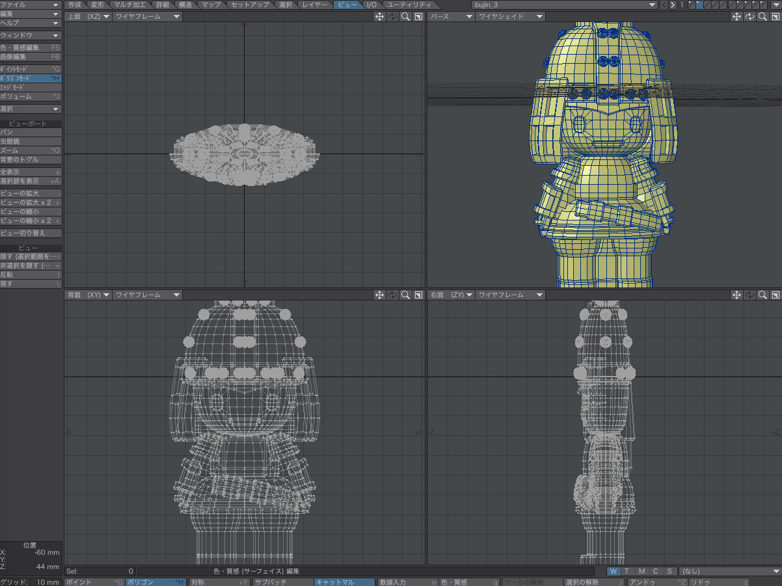Click the Sel count field

click(100, 571)
